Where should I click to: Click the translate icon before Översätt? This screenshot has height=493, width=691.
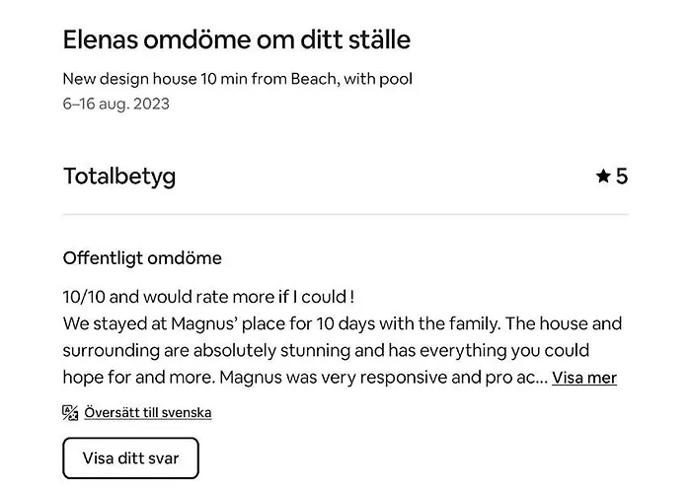(x=70, y=412)
